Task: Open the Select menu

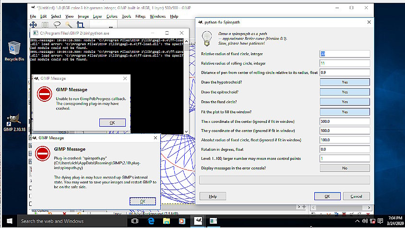Action: pos(56,16)
